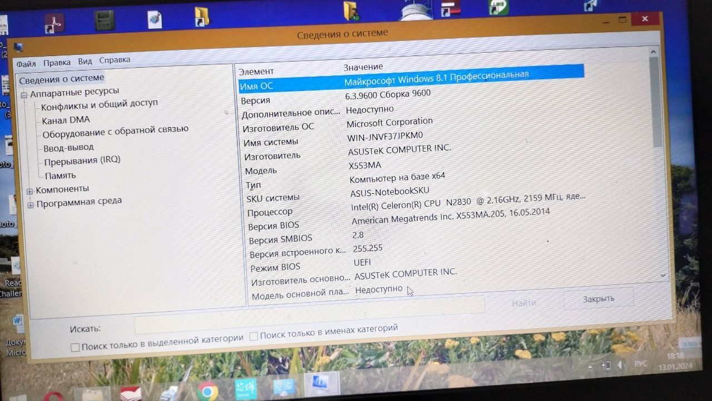Open the red book app on taskbar
Viewport: 712px width, 401px height.
click(131, 393)
